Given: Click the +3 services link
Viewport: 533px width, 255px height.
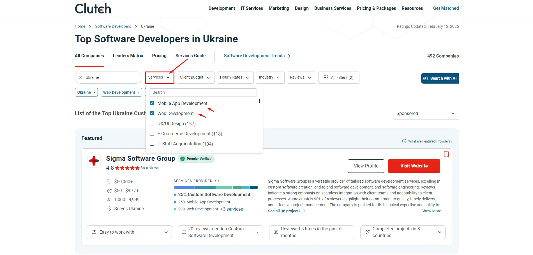Looking at the screenshot, I should pos(232,209).
